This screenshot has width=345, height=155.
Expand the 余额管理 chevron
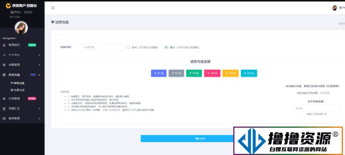(x=39, y=65)
